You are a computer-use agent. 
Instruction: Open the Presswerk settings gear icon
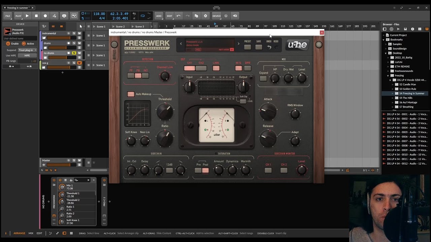click(x=319, y=44)
